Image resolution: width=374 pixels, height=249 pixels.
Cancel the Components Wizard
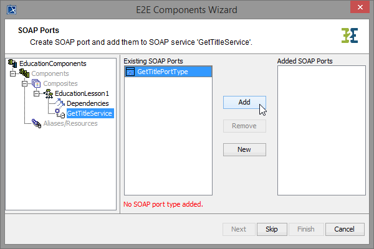[x=344, y=229]
